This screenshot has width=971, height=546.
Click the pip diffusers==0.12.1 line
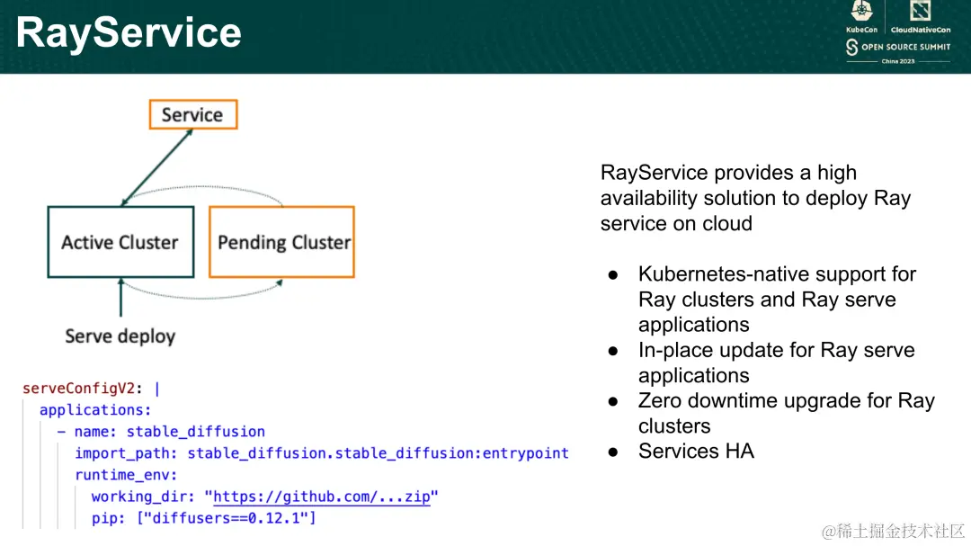point(204,518)
